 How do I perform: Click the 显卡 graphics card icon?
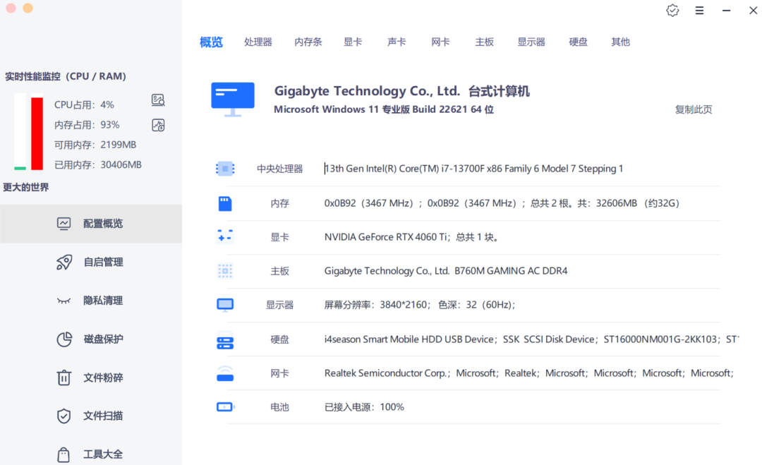225,236
